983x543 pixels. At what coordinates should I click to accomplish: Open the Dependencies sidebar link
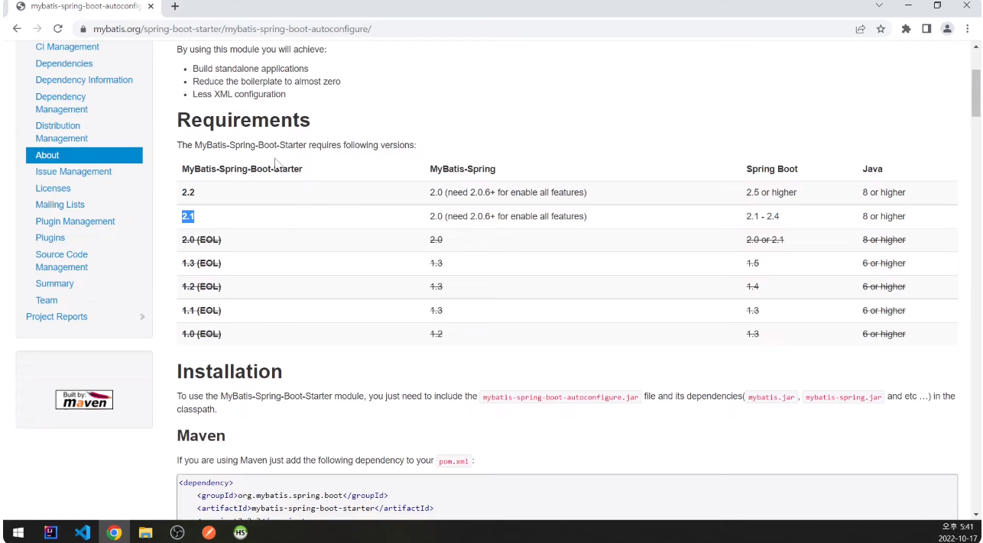[64, 63]
